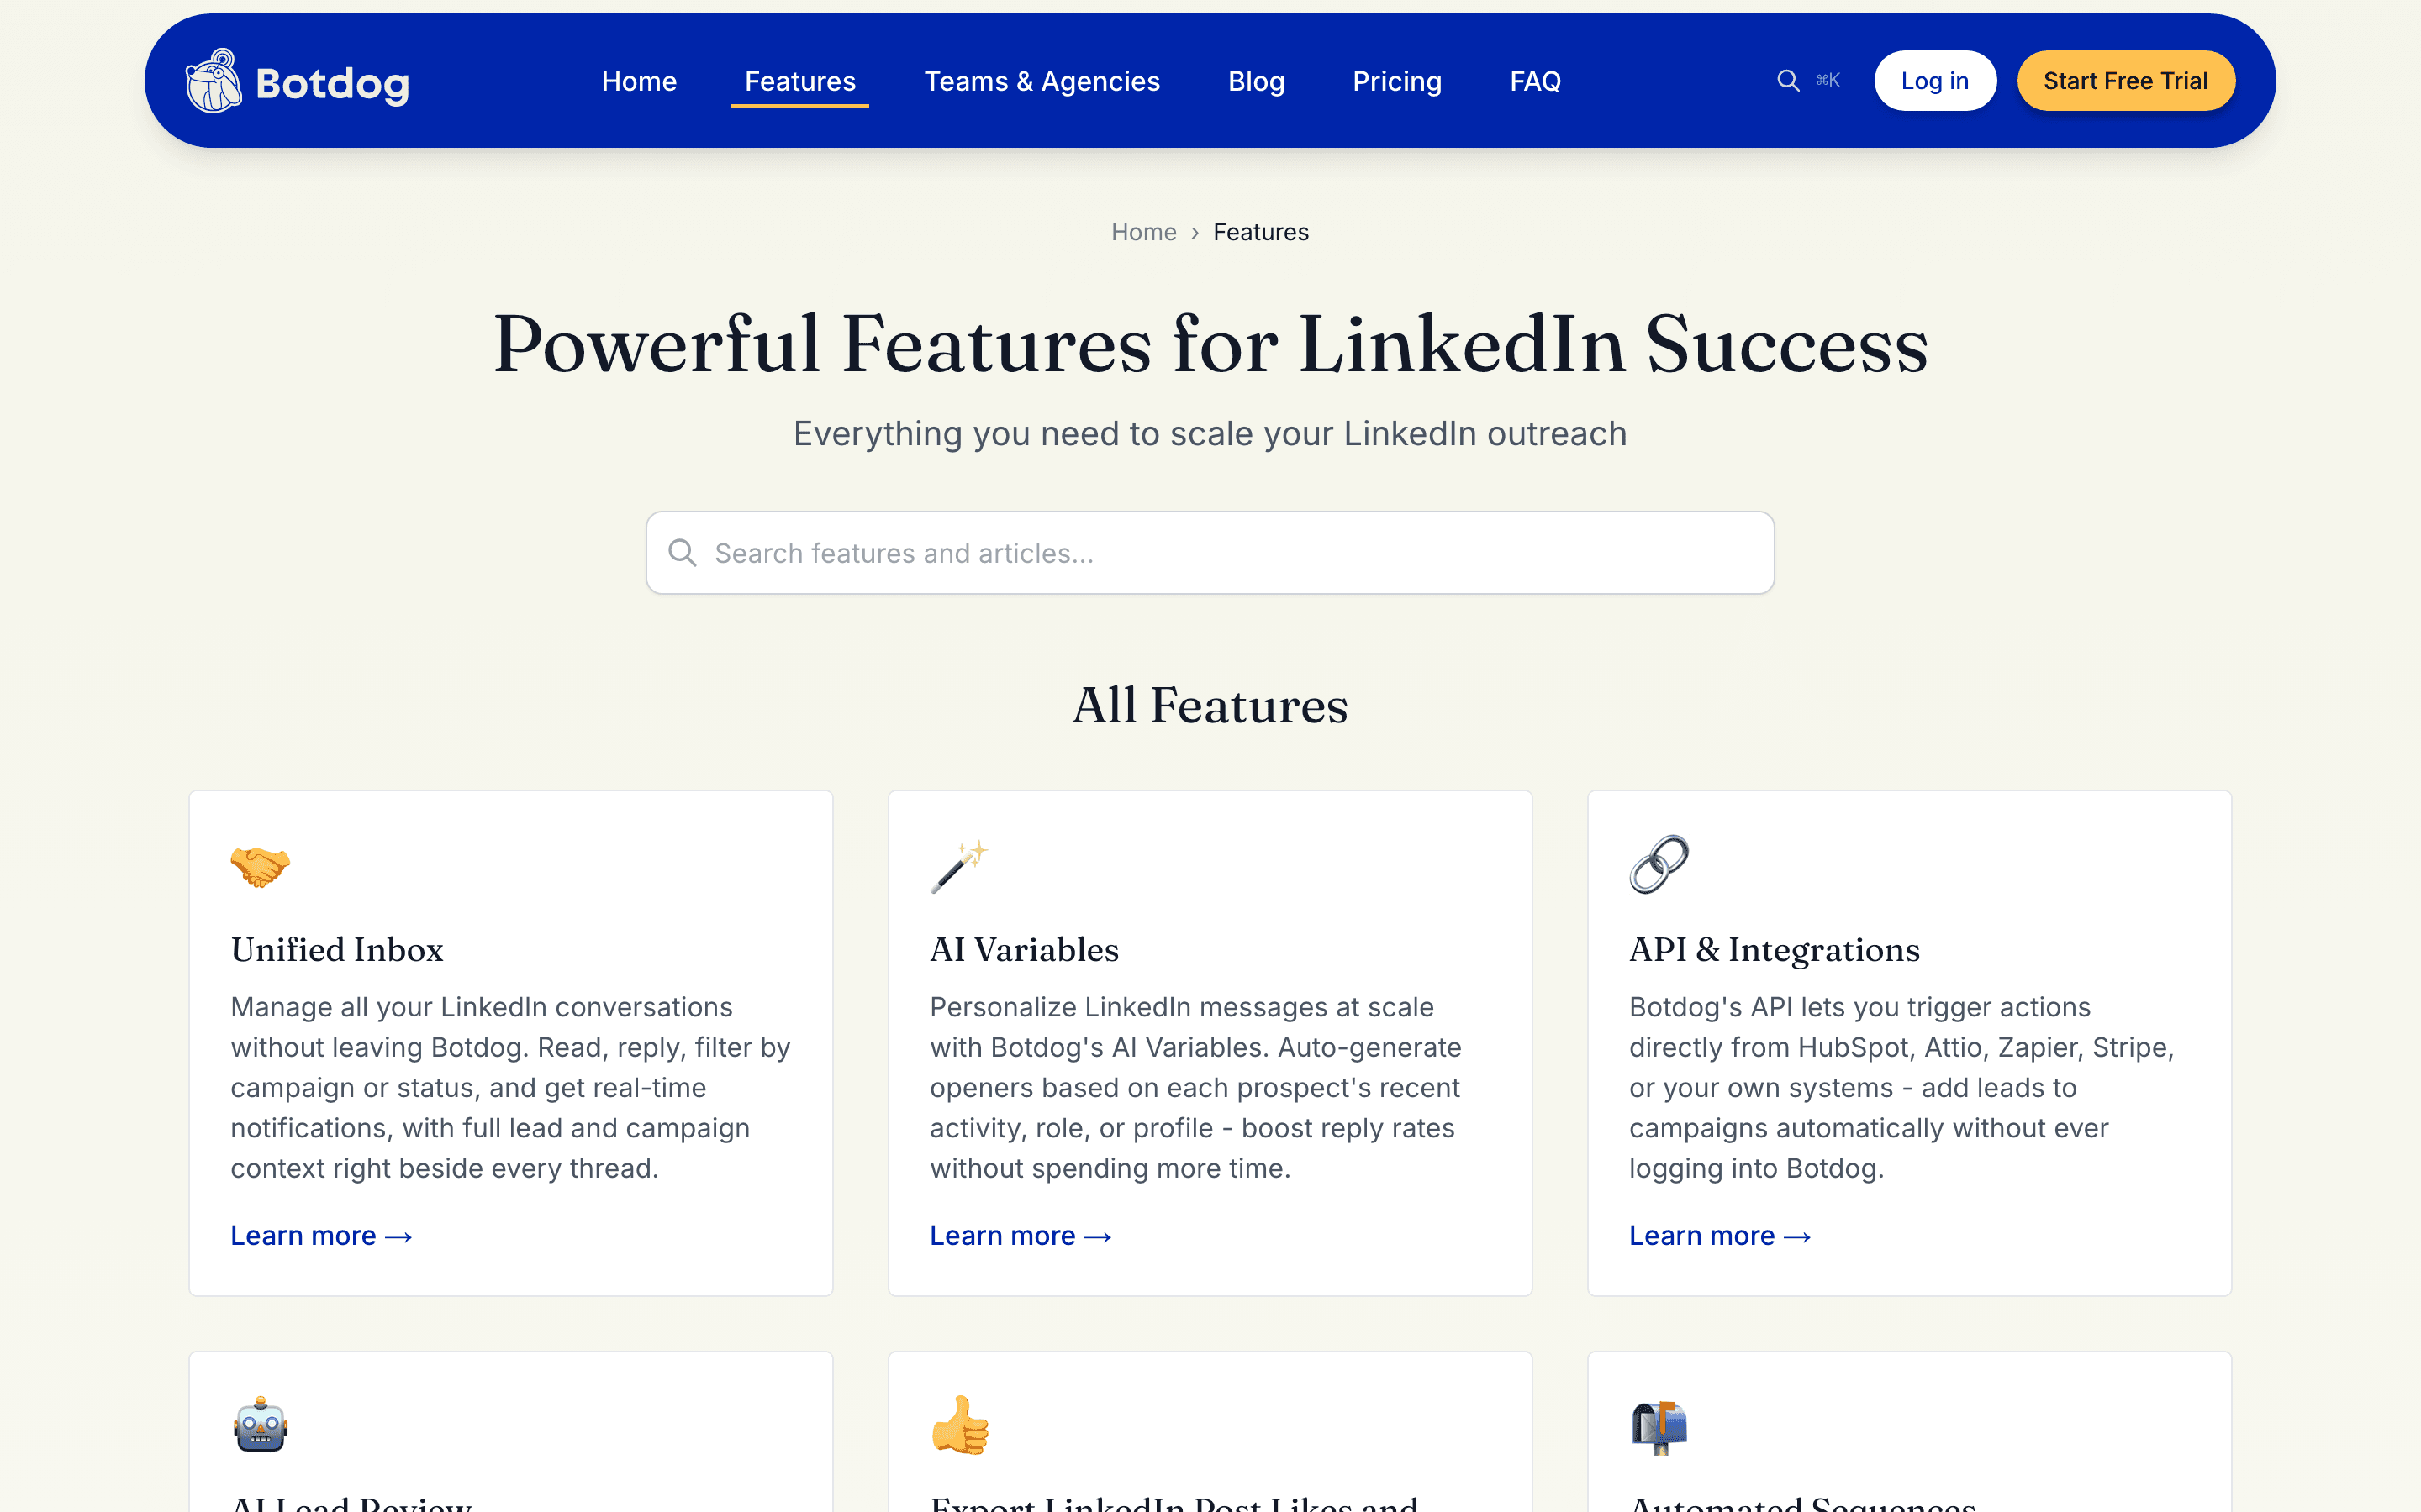This screenshot has width=2421, height=1512.
Task: Go to Teams & Agencies page
Action: pyautogui.click(x=1042, y=81)
